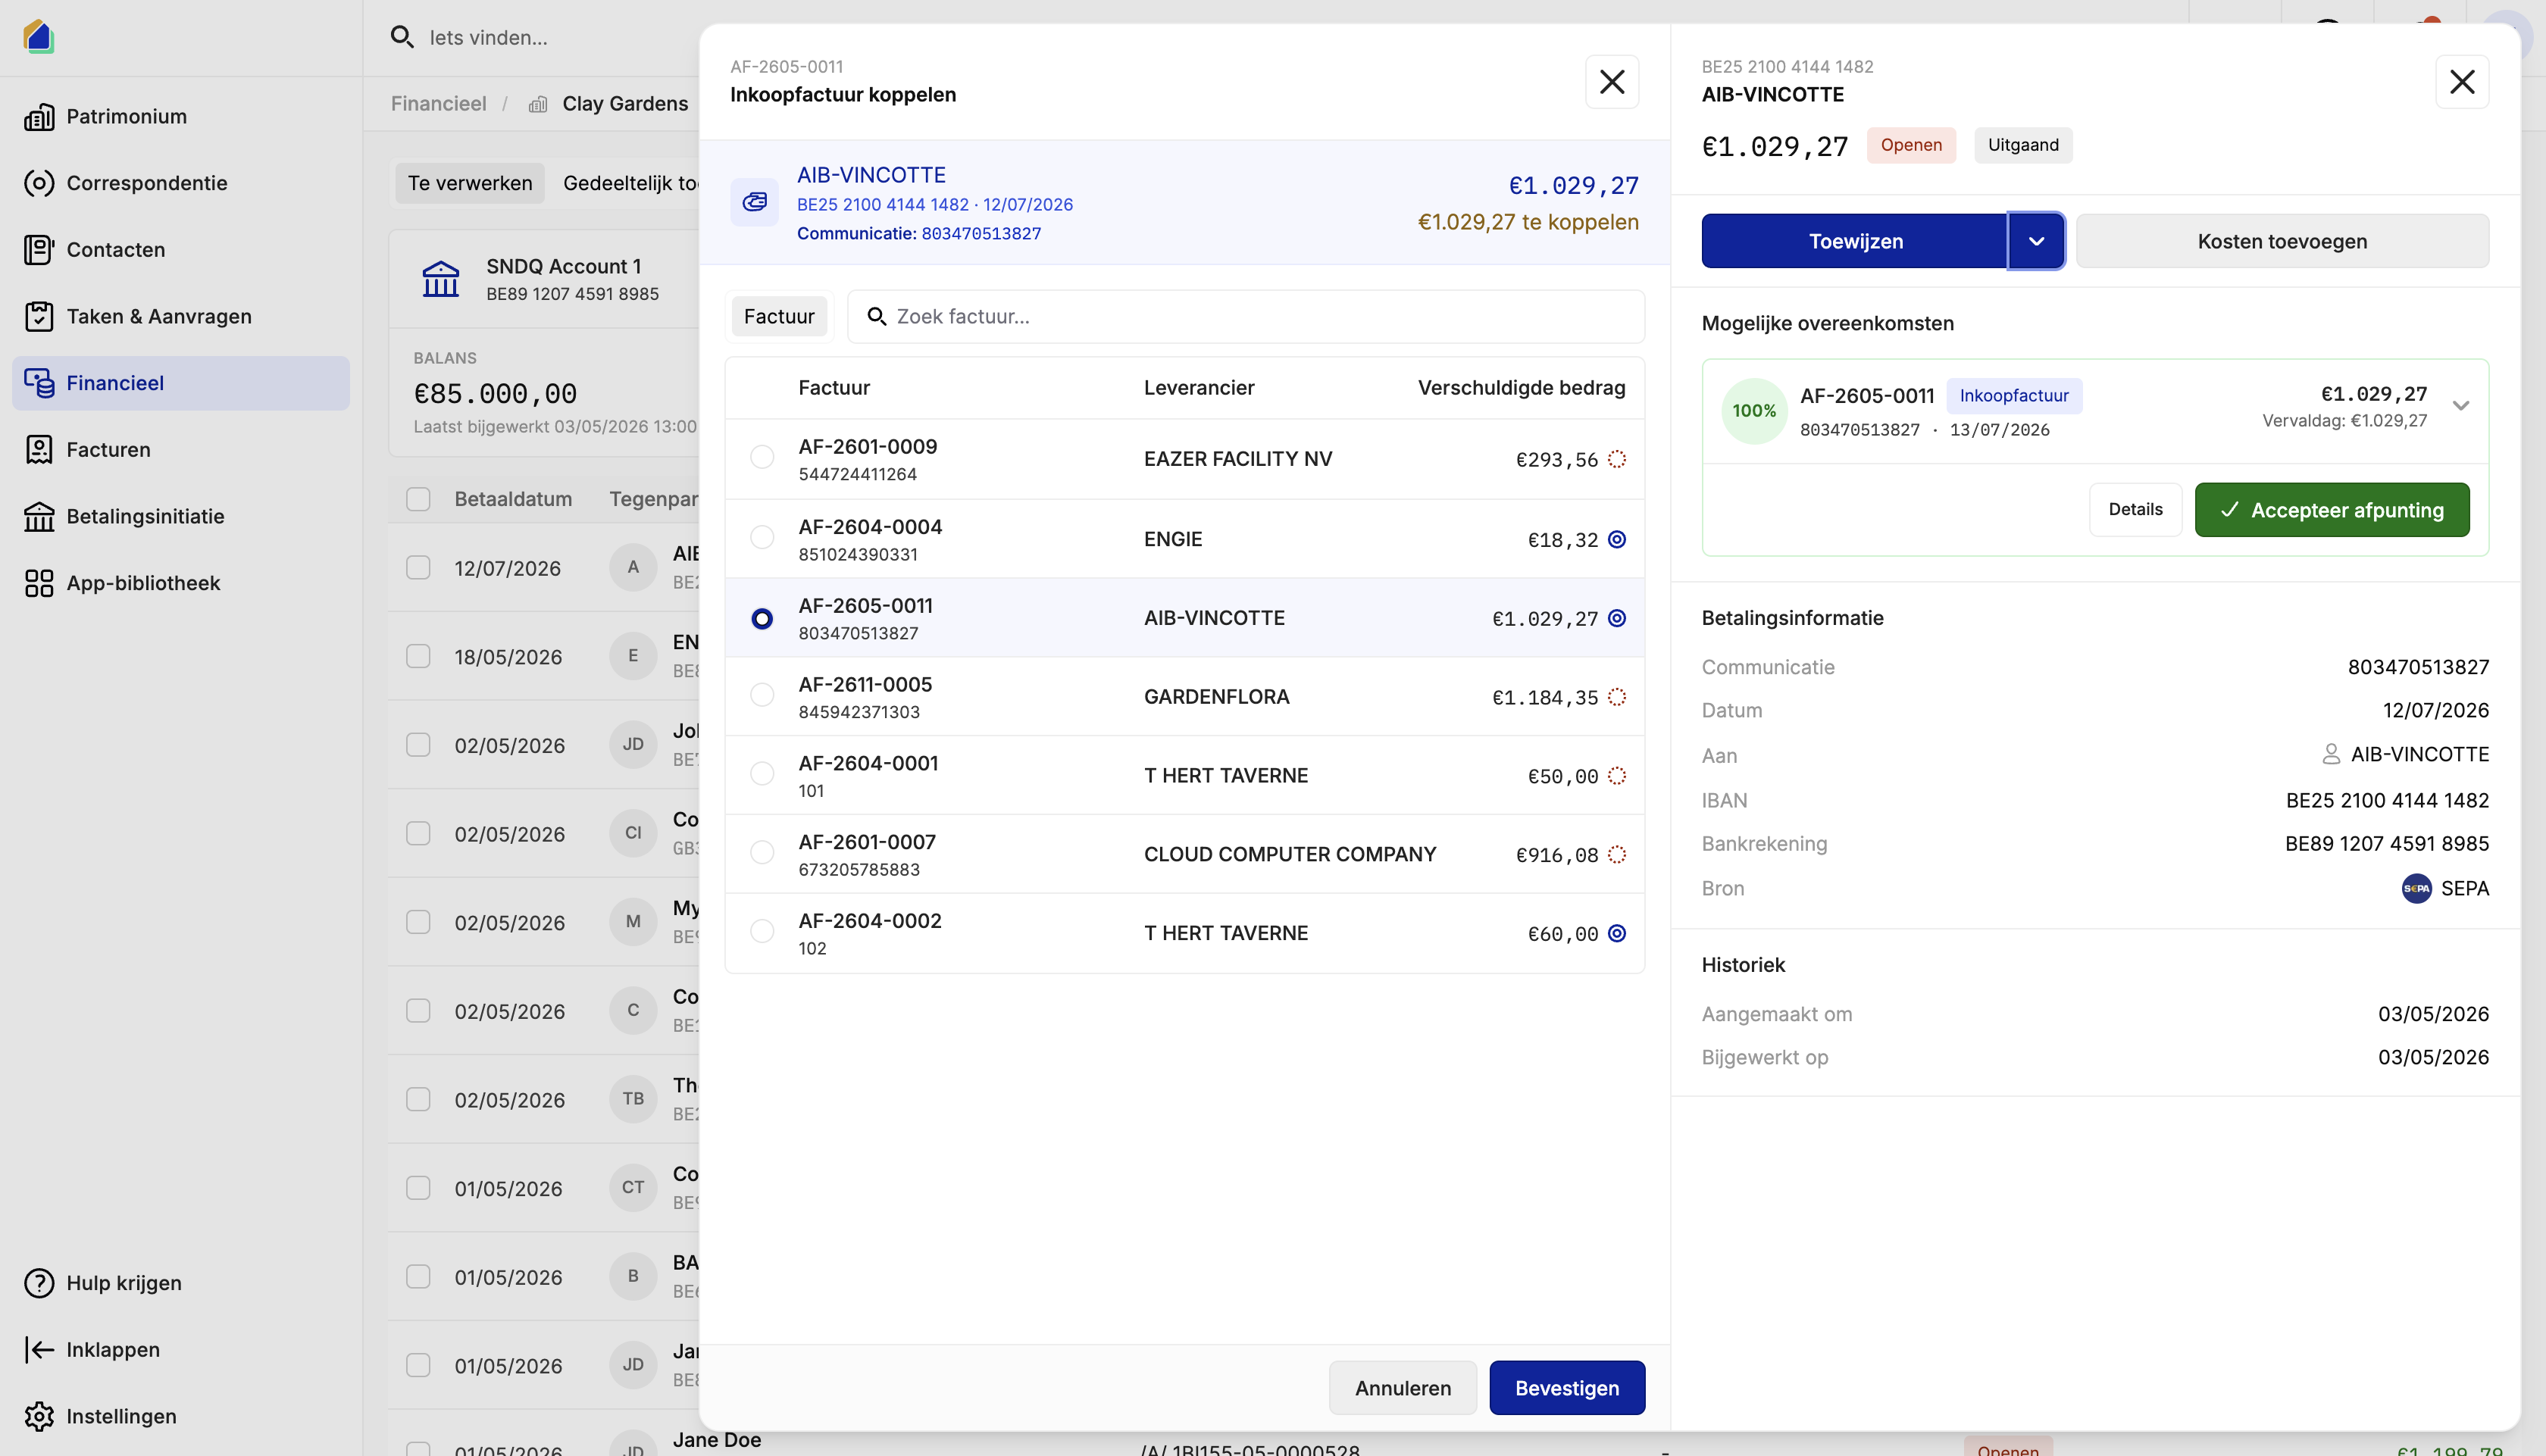Viewport: 2546px width, 1456px height.
Task: Click Kosten toevoegen button
Action: coord(2282,241)
